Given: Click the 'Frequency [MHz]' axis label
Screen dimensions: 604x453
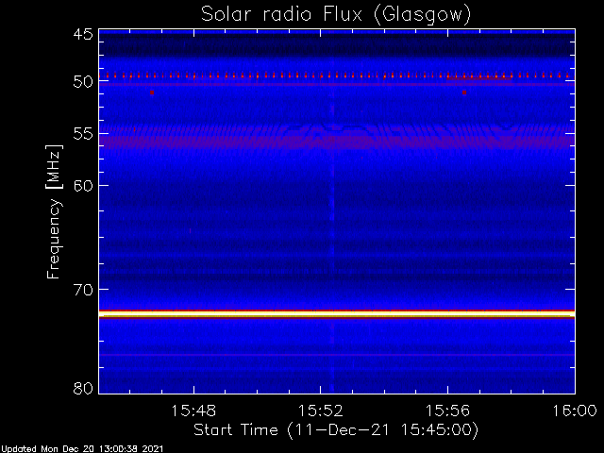Looking at the screenshot, I should pos(54,212).
